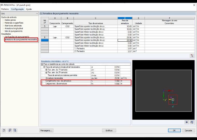Select 'Dados gerais' in the navigator
The image size is (197, 140).
(x=10, y=20)
